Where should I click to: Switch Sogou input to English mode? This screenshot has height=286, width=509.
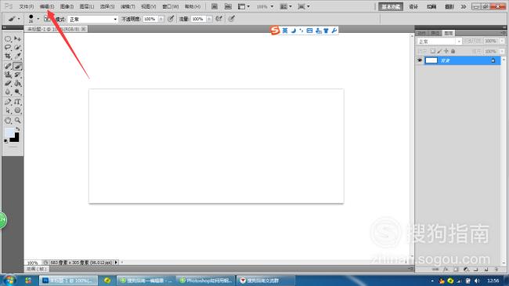pos(285,31)
